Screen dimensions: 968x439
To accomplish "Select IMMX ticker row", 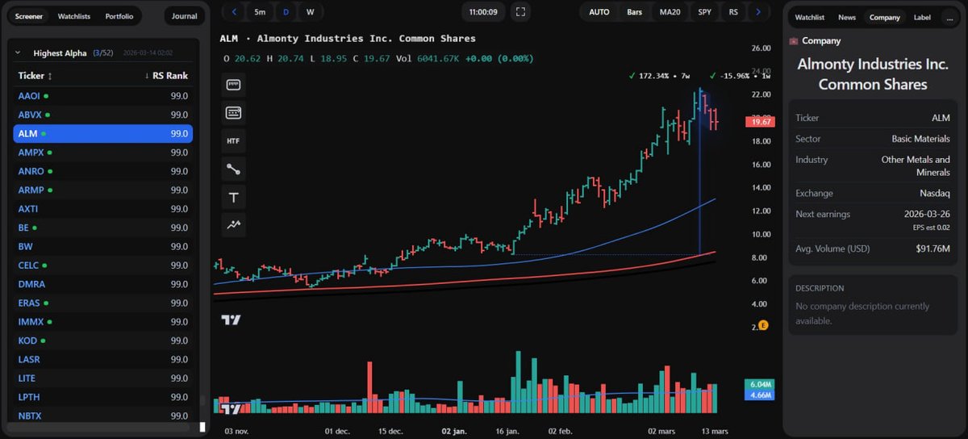I will [103, 322].
